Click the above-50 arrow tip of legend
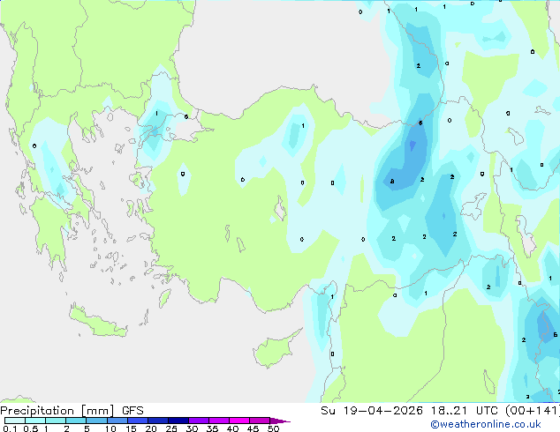The width and height of the screenshot is (560, 432). coord(280,421)
